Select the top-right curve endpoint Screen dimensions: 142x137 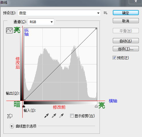(96, 28)
